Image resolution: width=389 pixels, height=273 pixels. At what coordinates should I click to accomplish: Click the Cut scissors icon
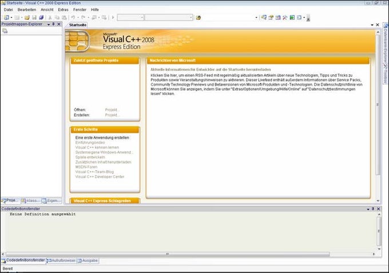click(x=50, y=17)
